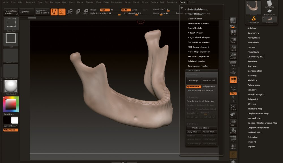Click Copy UVs
283x163 pixels.
point(194,132)
